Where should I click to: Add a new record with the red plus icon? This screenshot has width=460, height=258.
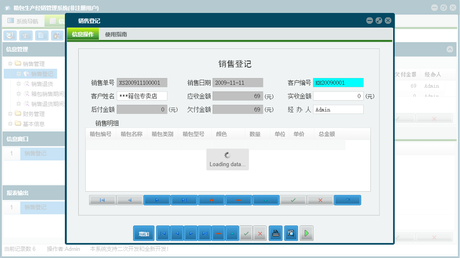(211, 200)
